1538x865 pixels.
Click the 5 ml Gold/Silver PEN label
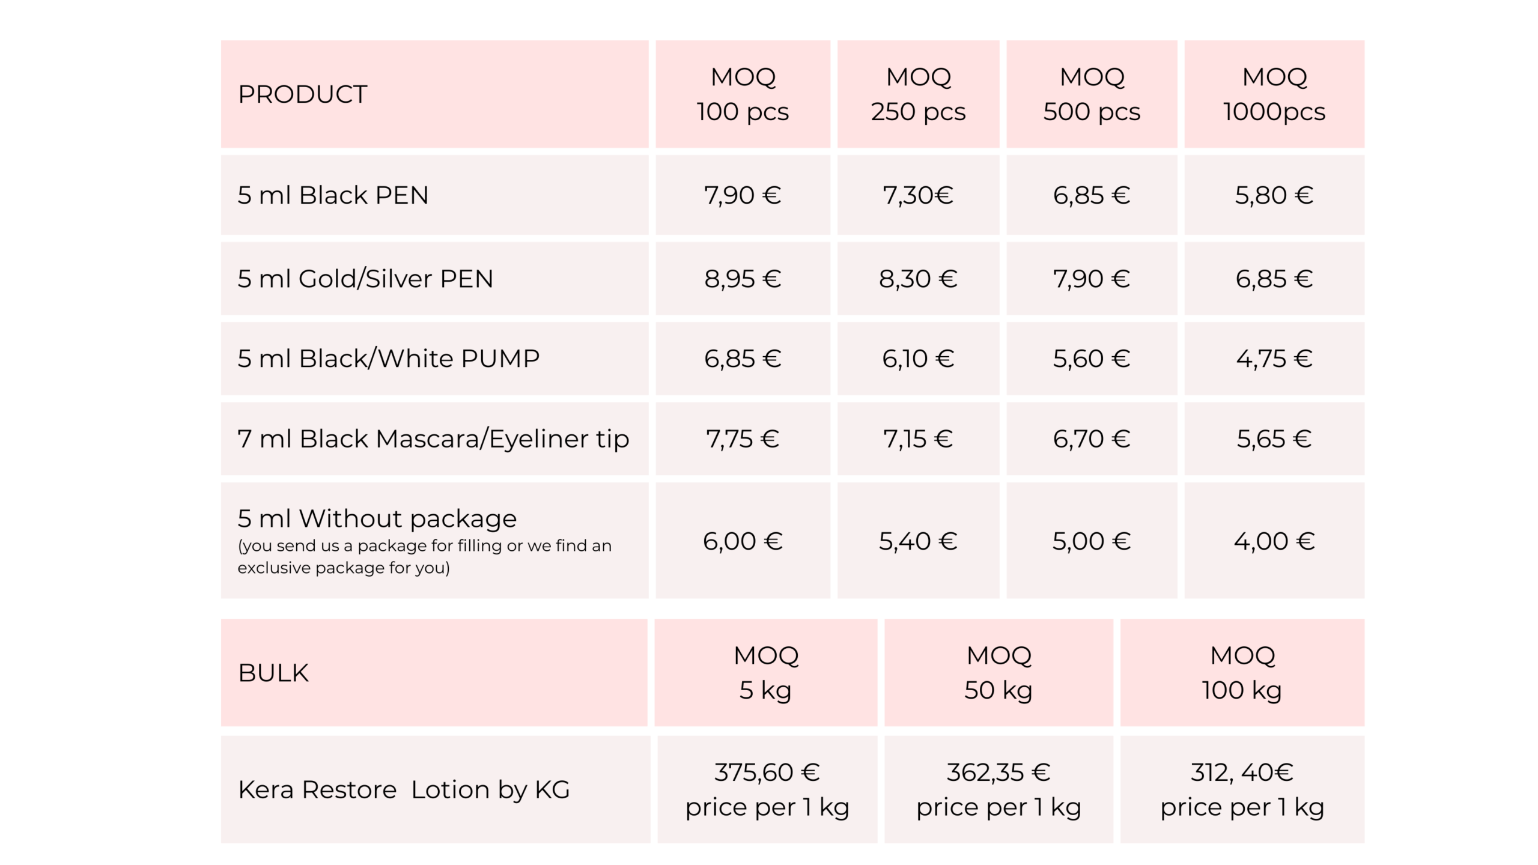point(365,279)
